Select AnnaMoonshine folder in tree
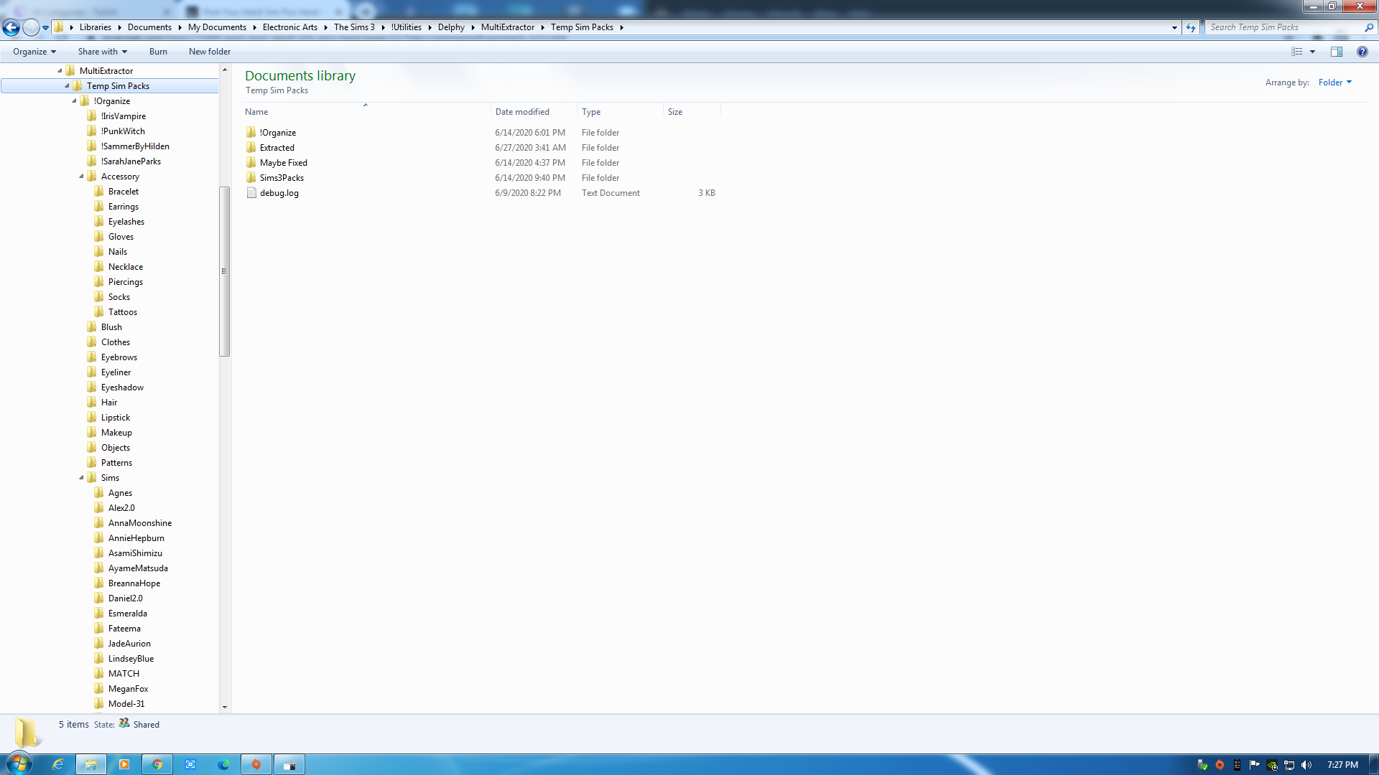The height and width of the screenshot is (775, 1379). (140, 523)
